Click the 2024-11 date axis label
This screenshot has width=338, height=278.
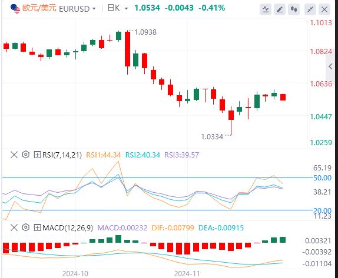[187, 274]
